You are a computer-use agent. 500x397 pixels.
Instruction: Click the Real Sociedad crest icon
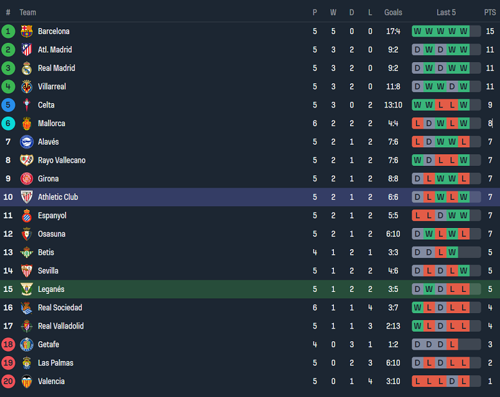coord(26,308)
